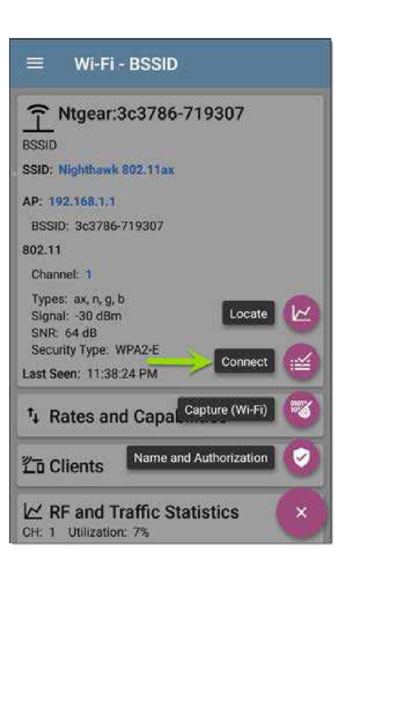Select the Connect label
The image size is (417, 721).
coord(244,362)
